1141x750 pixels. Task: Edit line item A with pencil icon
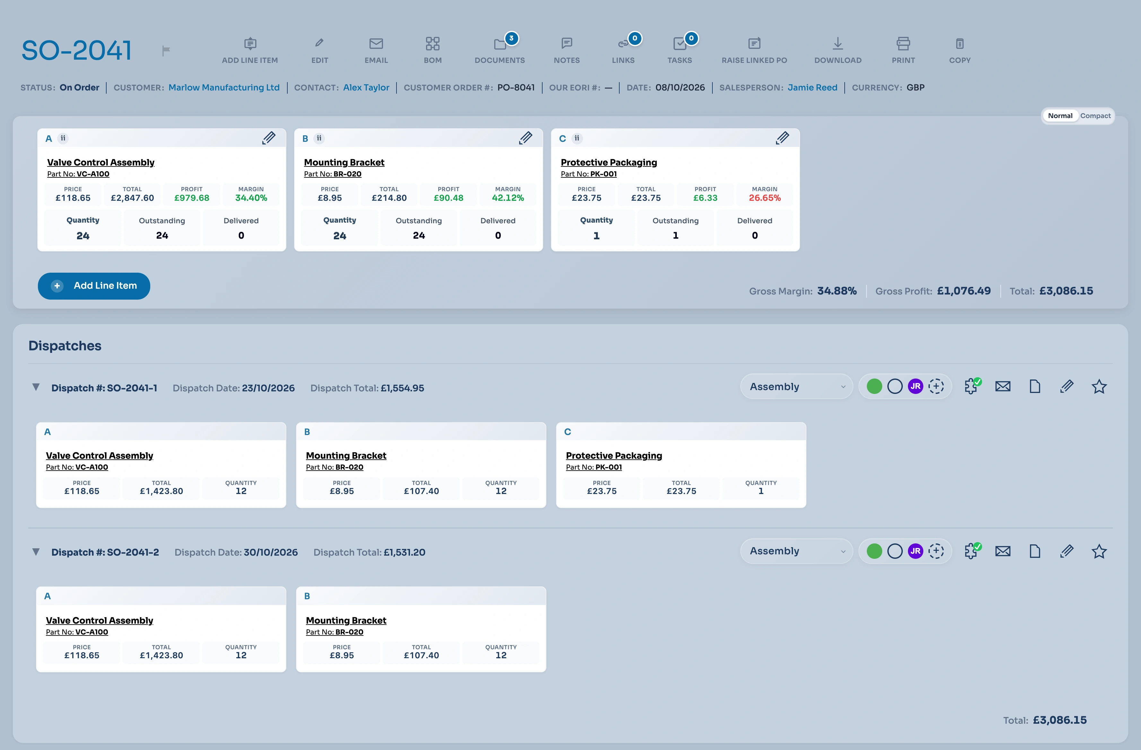(269, 138)
